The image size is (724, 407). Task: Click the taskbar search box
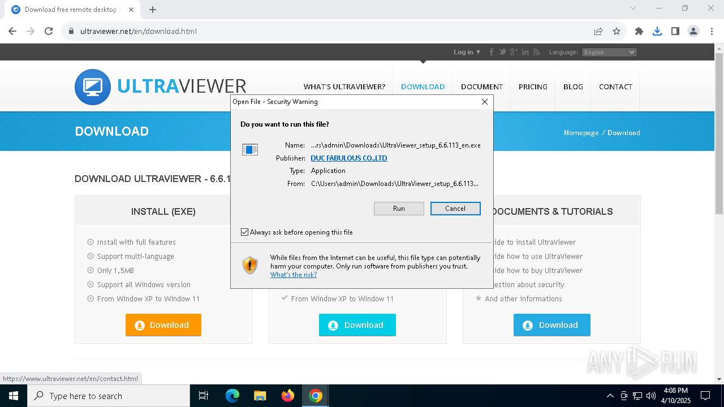[x=109, y=396]
